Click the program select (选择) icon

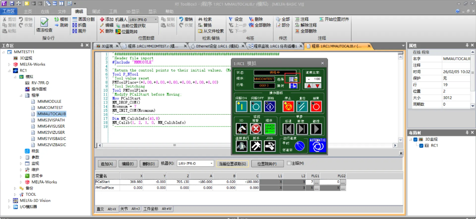pyautogui.click(x=292, y=79)
